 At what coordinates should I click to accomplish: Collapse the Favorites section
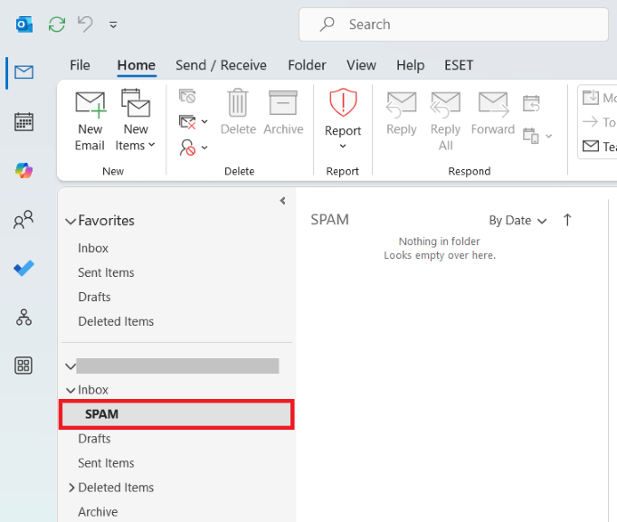click(x=71, y=221)
